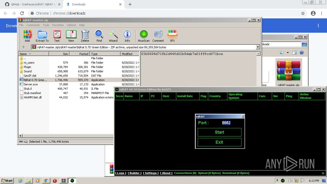The height and width of the screenshot is (184, 327).
Task: Click the Start button in njRAT dialog
Action: tap(219, 132)
